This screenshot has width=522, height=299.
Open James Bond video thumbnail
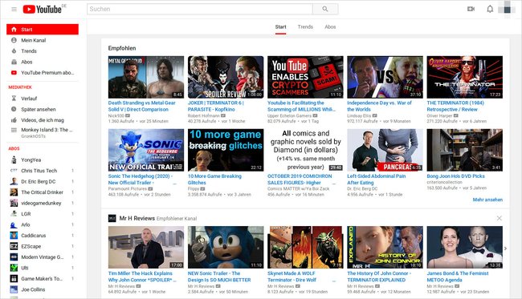[x=465, y=248]
